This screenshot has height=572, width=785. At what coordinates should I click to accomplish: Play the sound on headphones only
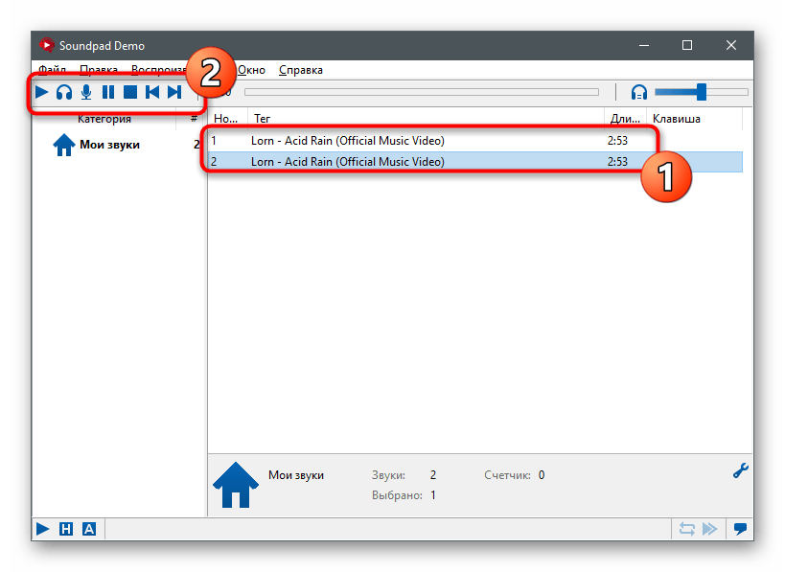[64, 92]
